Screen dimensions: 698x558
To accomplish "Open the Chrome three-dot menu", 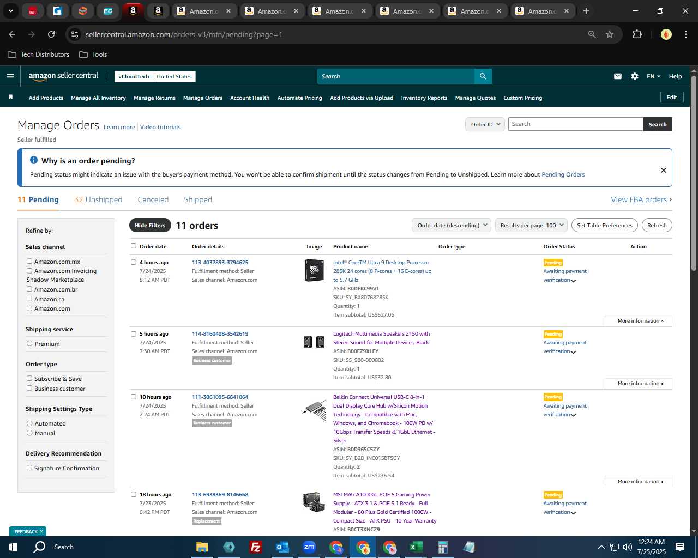I will click(x=685, y=34).
